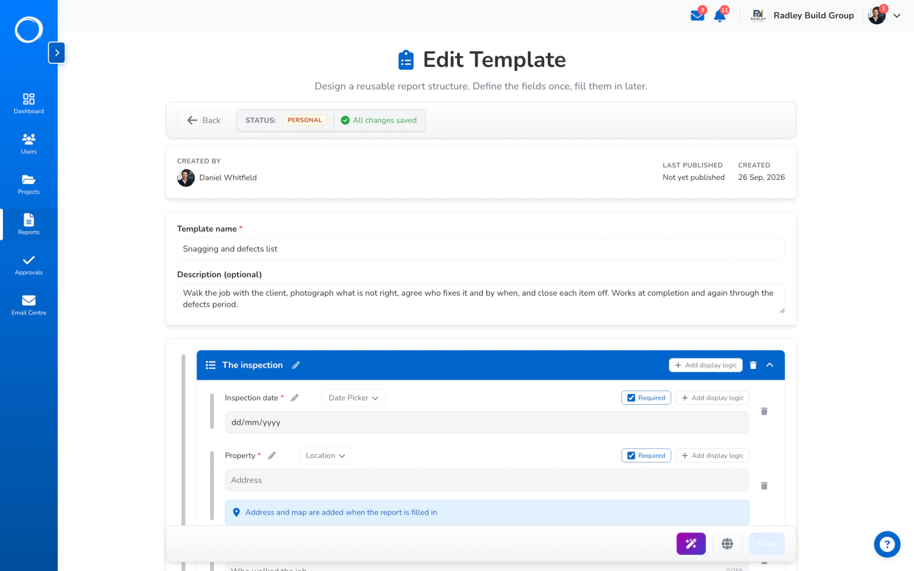This screenshot has width=914, height=571.
Task: Click the 26 Sep, 2026 created date
Action: pos(761,178)
